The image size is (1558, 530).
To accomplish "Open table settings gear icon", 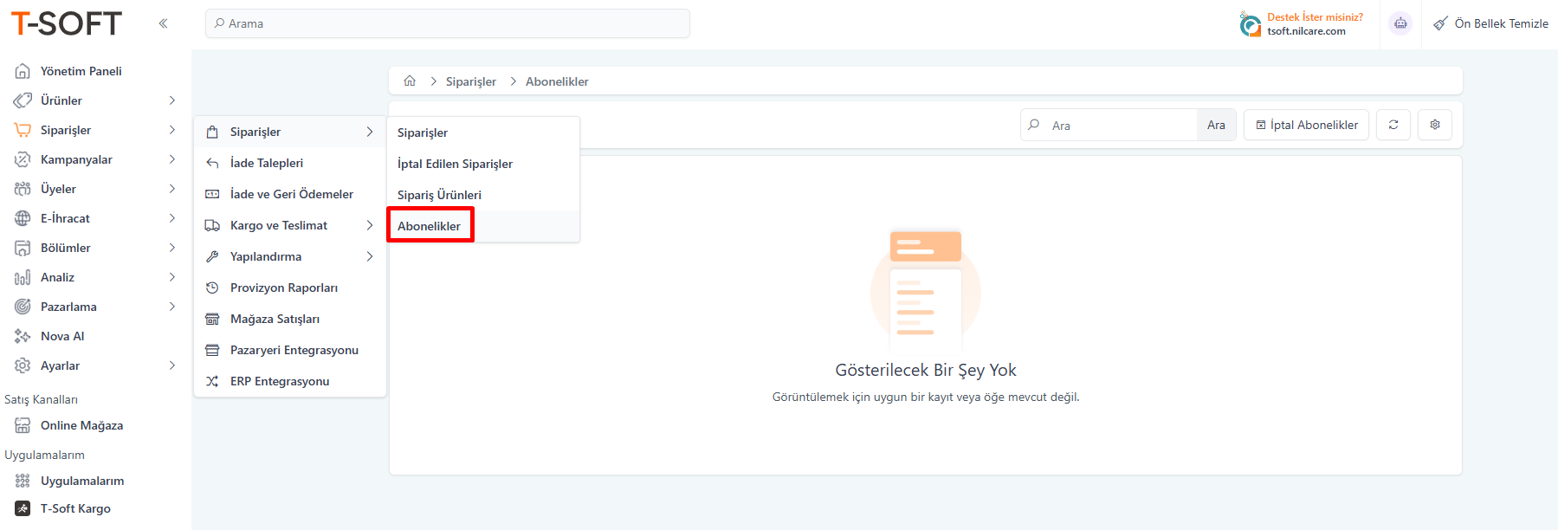I will [1435, 125].
